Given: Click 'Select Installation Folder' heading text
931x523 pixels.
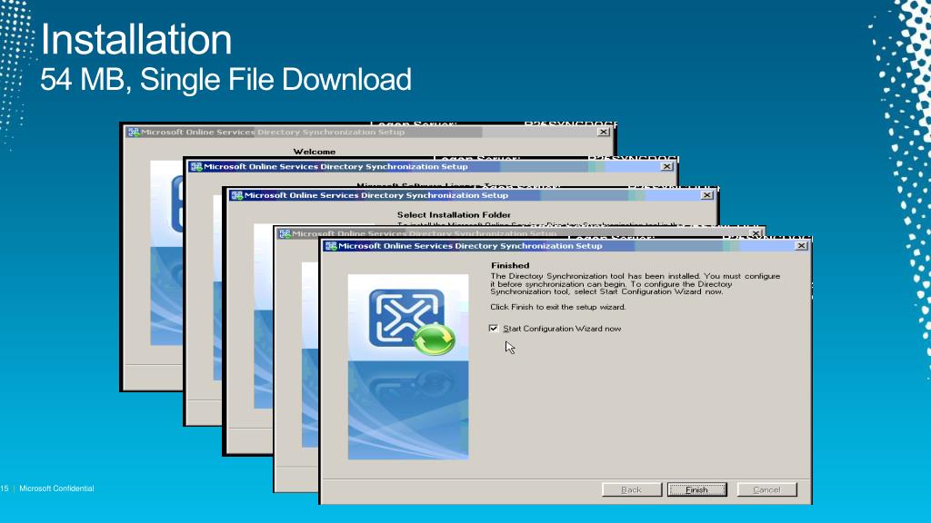Looking at the screenshot, I should pos(454,214).
